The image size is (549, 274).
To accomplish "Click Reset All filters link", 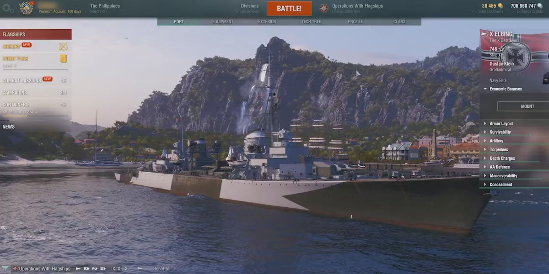I will [161, 269].
